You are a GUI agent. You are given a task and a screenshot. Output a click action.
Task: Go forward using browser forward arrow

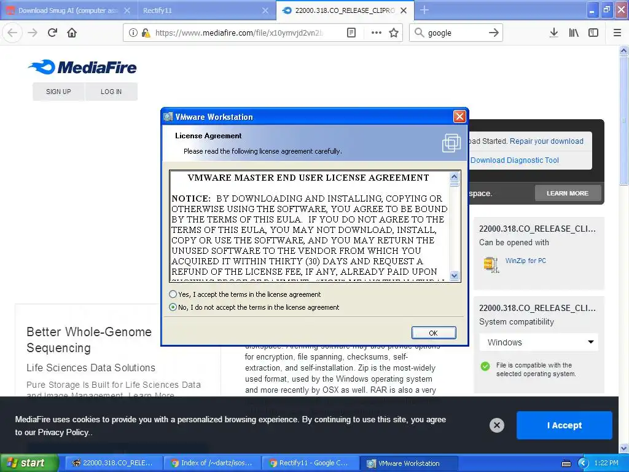pyautogui.click(x=33, y=33)
